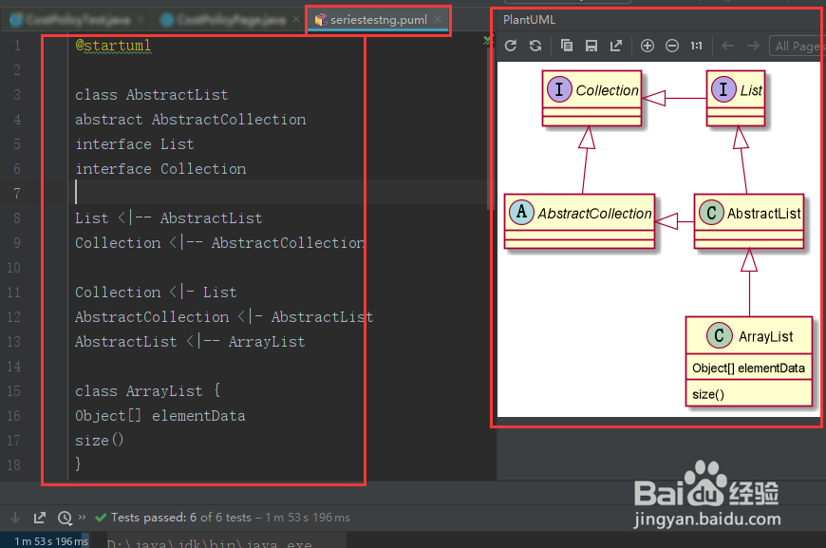Viewport: 826px width, 548px height.
Task: Refresh the PlantUML diagram preview
Action: (510, 46)
